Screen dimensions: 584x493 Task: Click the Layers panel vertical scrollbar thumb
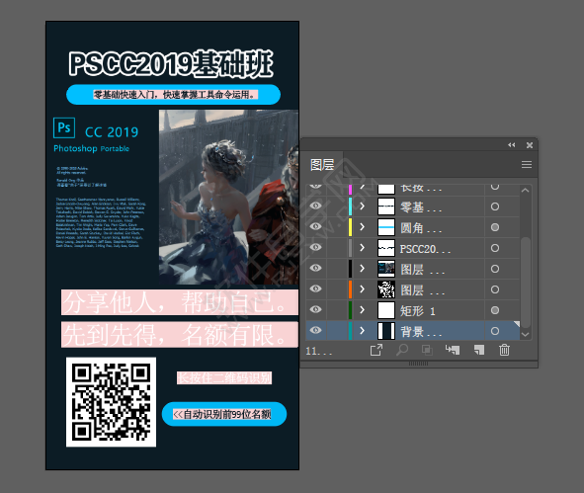(526, 283)
